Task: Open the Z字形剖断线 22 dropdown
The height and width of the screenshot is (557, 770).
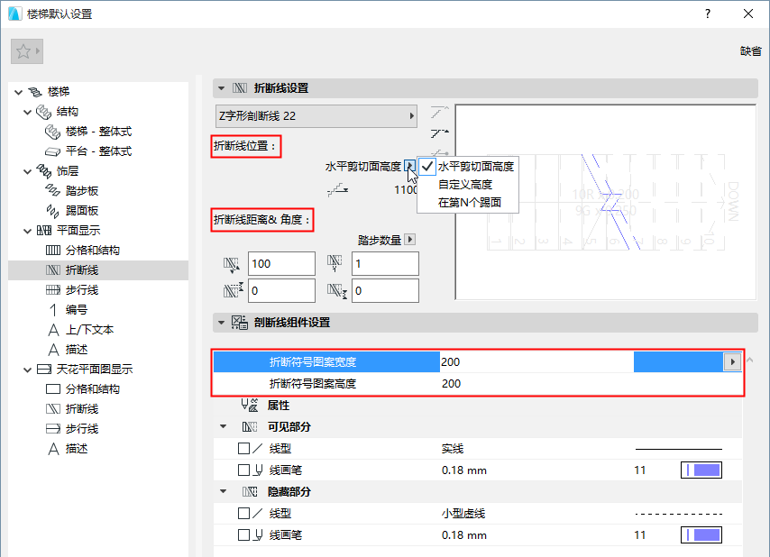Action: tap(316, 116)
